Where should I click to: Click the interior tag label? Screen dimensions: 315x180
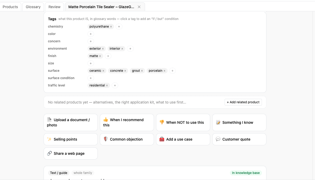[x=115, y=49]
